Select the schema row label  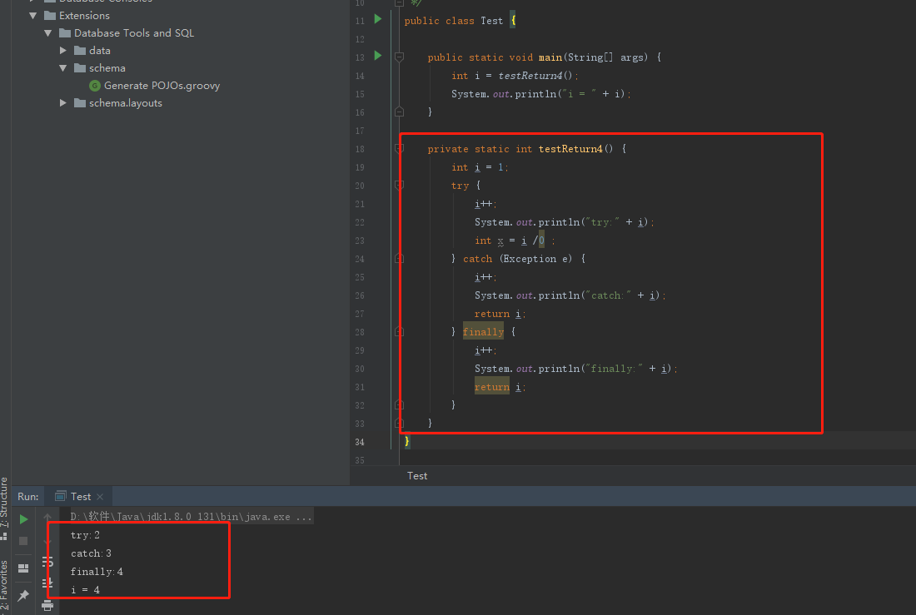(x=107, y=68)
